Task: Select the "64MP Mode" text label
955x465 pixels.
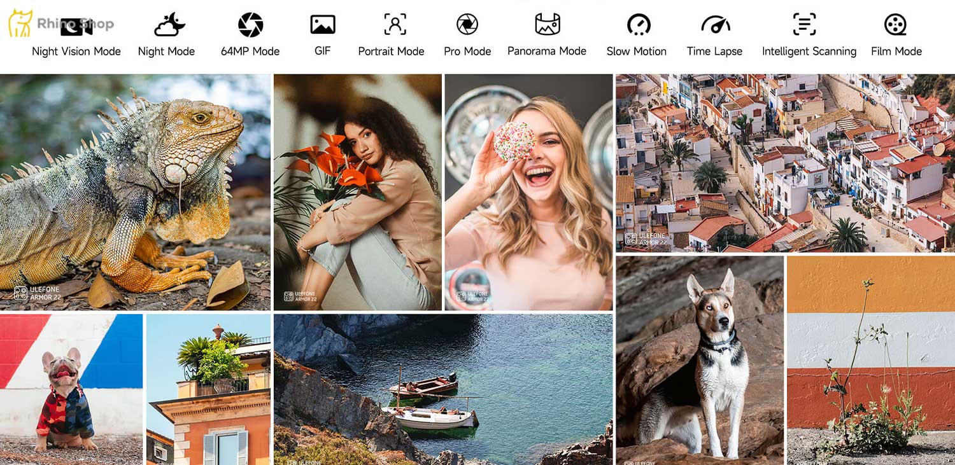Action: (x=250, y=52)
